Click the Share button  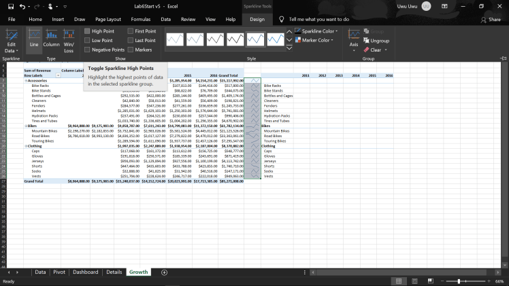491,20
